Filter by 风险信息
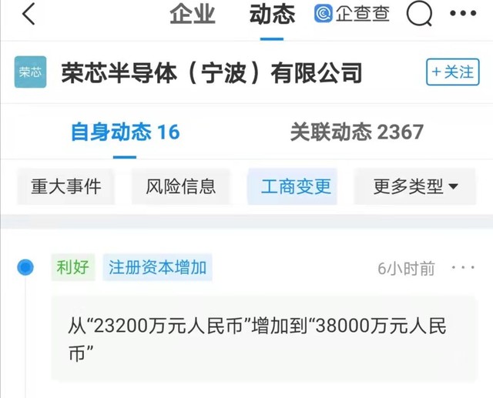The image size is (493, 398). 181,186
